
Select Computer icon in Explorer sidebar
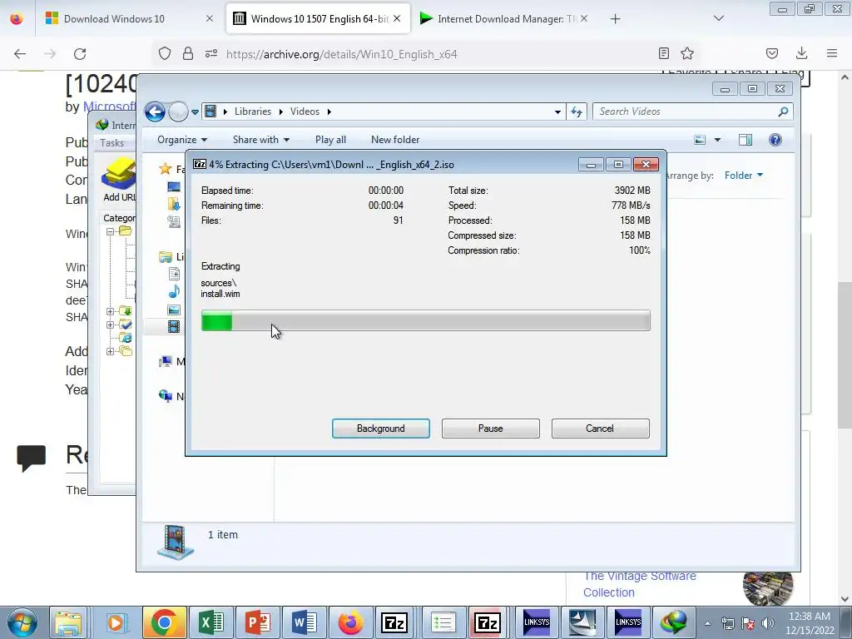click(x=166, y=361)
